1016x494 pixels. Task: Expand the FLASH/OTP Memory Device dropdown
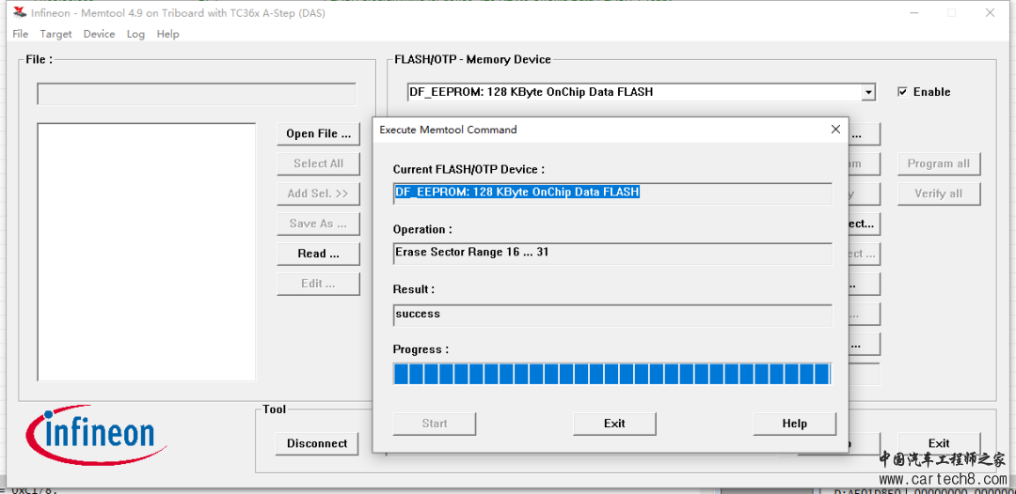click(x=868, y=92)
